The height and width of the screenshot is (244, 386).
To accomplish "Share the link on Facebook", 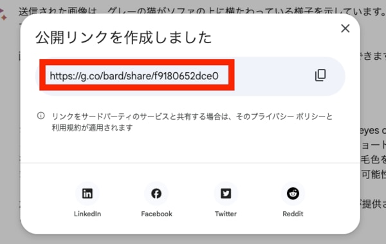I will (x=156, y=194).
